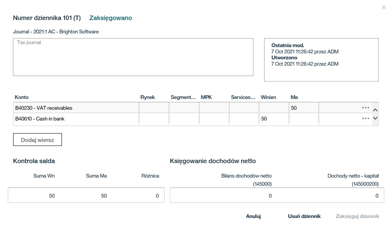Click the Konto column header

tap(22, 97)
